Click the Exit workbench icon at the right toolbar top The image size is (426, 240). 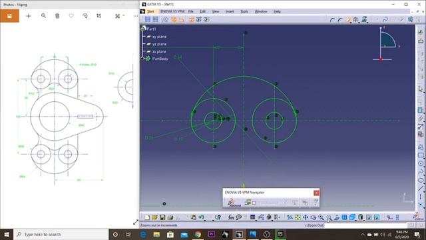pyautogui.click(x=421, y=41)
